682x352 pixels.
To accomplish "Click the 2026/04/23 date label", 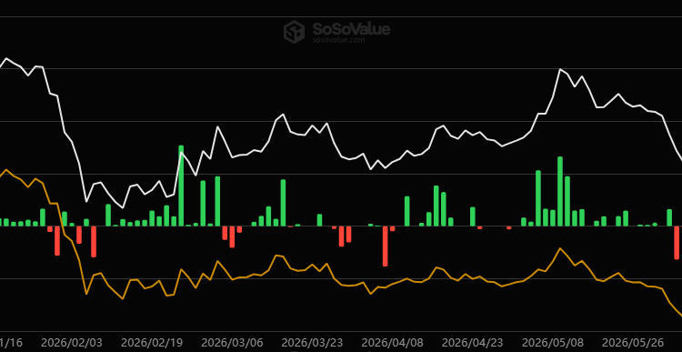I will point(472,342).
